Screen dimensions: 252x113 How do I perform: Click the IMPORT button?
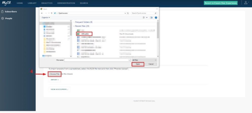pos(55,80)
